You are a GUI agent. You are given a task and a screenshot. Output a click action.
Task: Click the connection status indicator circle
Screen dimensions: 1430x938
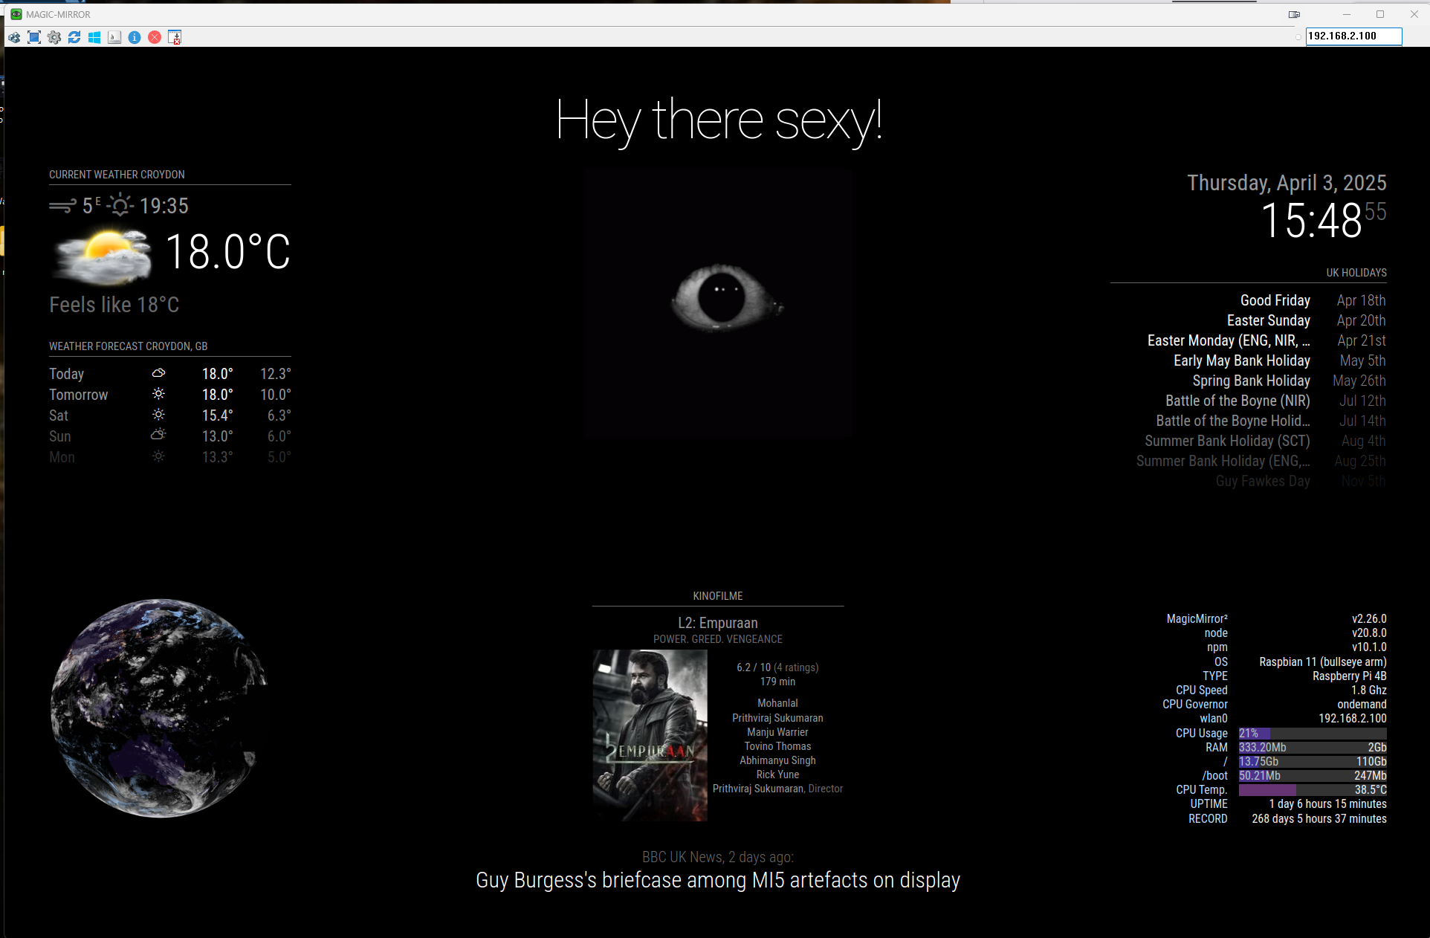pos(1298,36)
